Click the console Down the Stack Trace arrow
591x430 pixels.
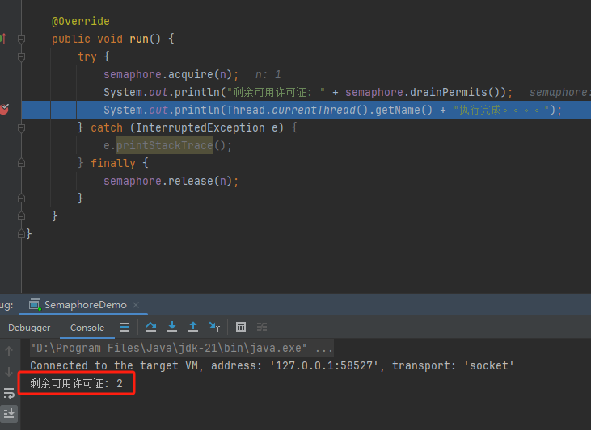(x=9, y=372)
